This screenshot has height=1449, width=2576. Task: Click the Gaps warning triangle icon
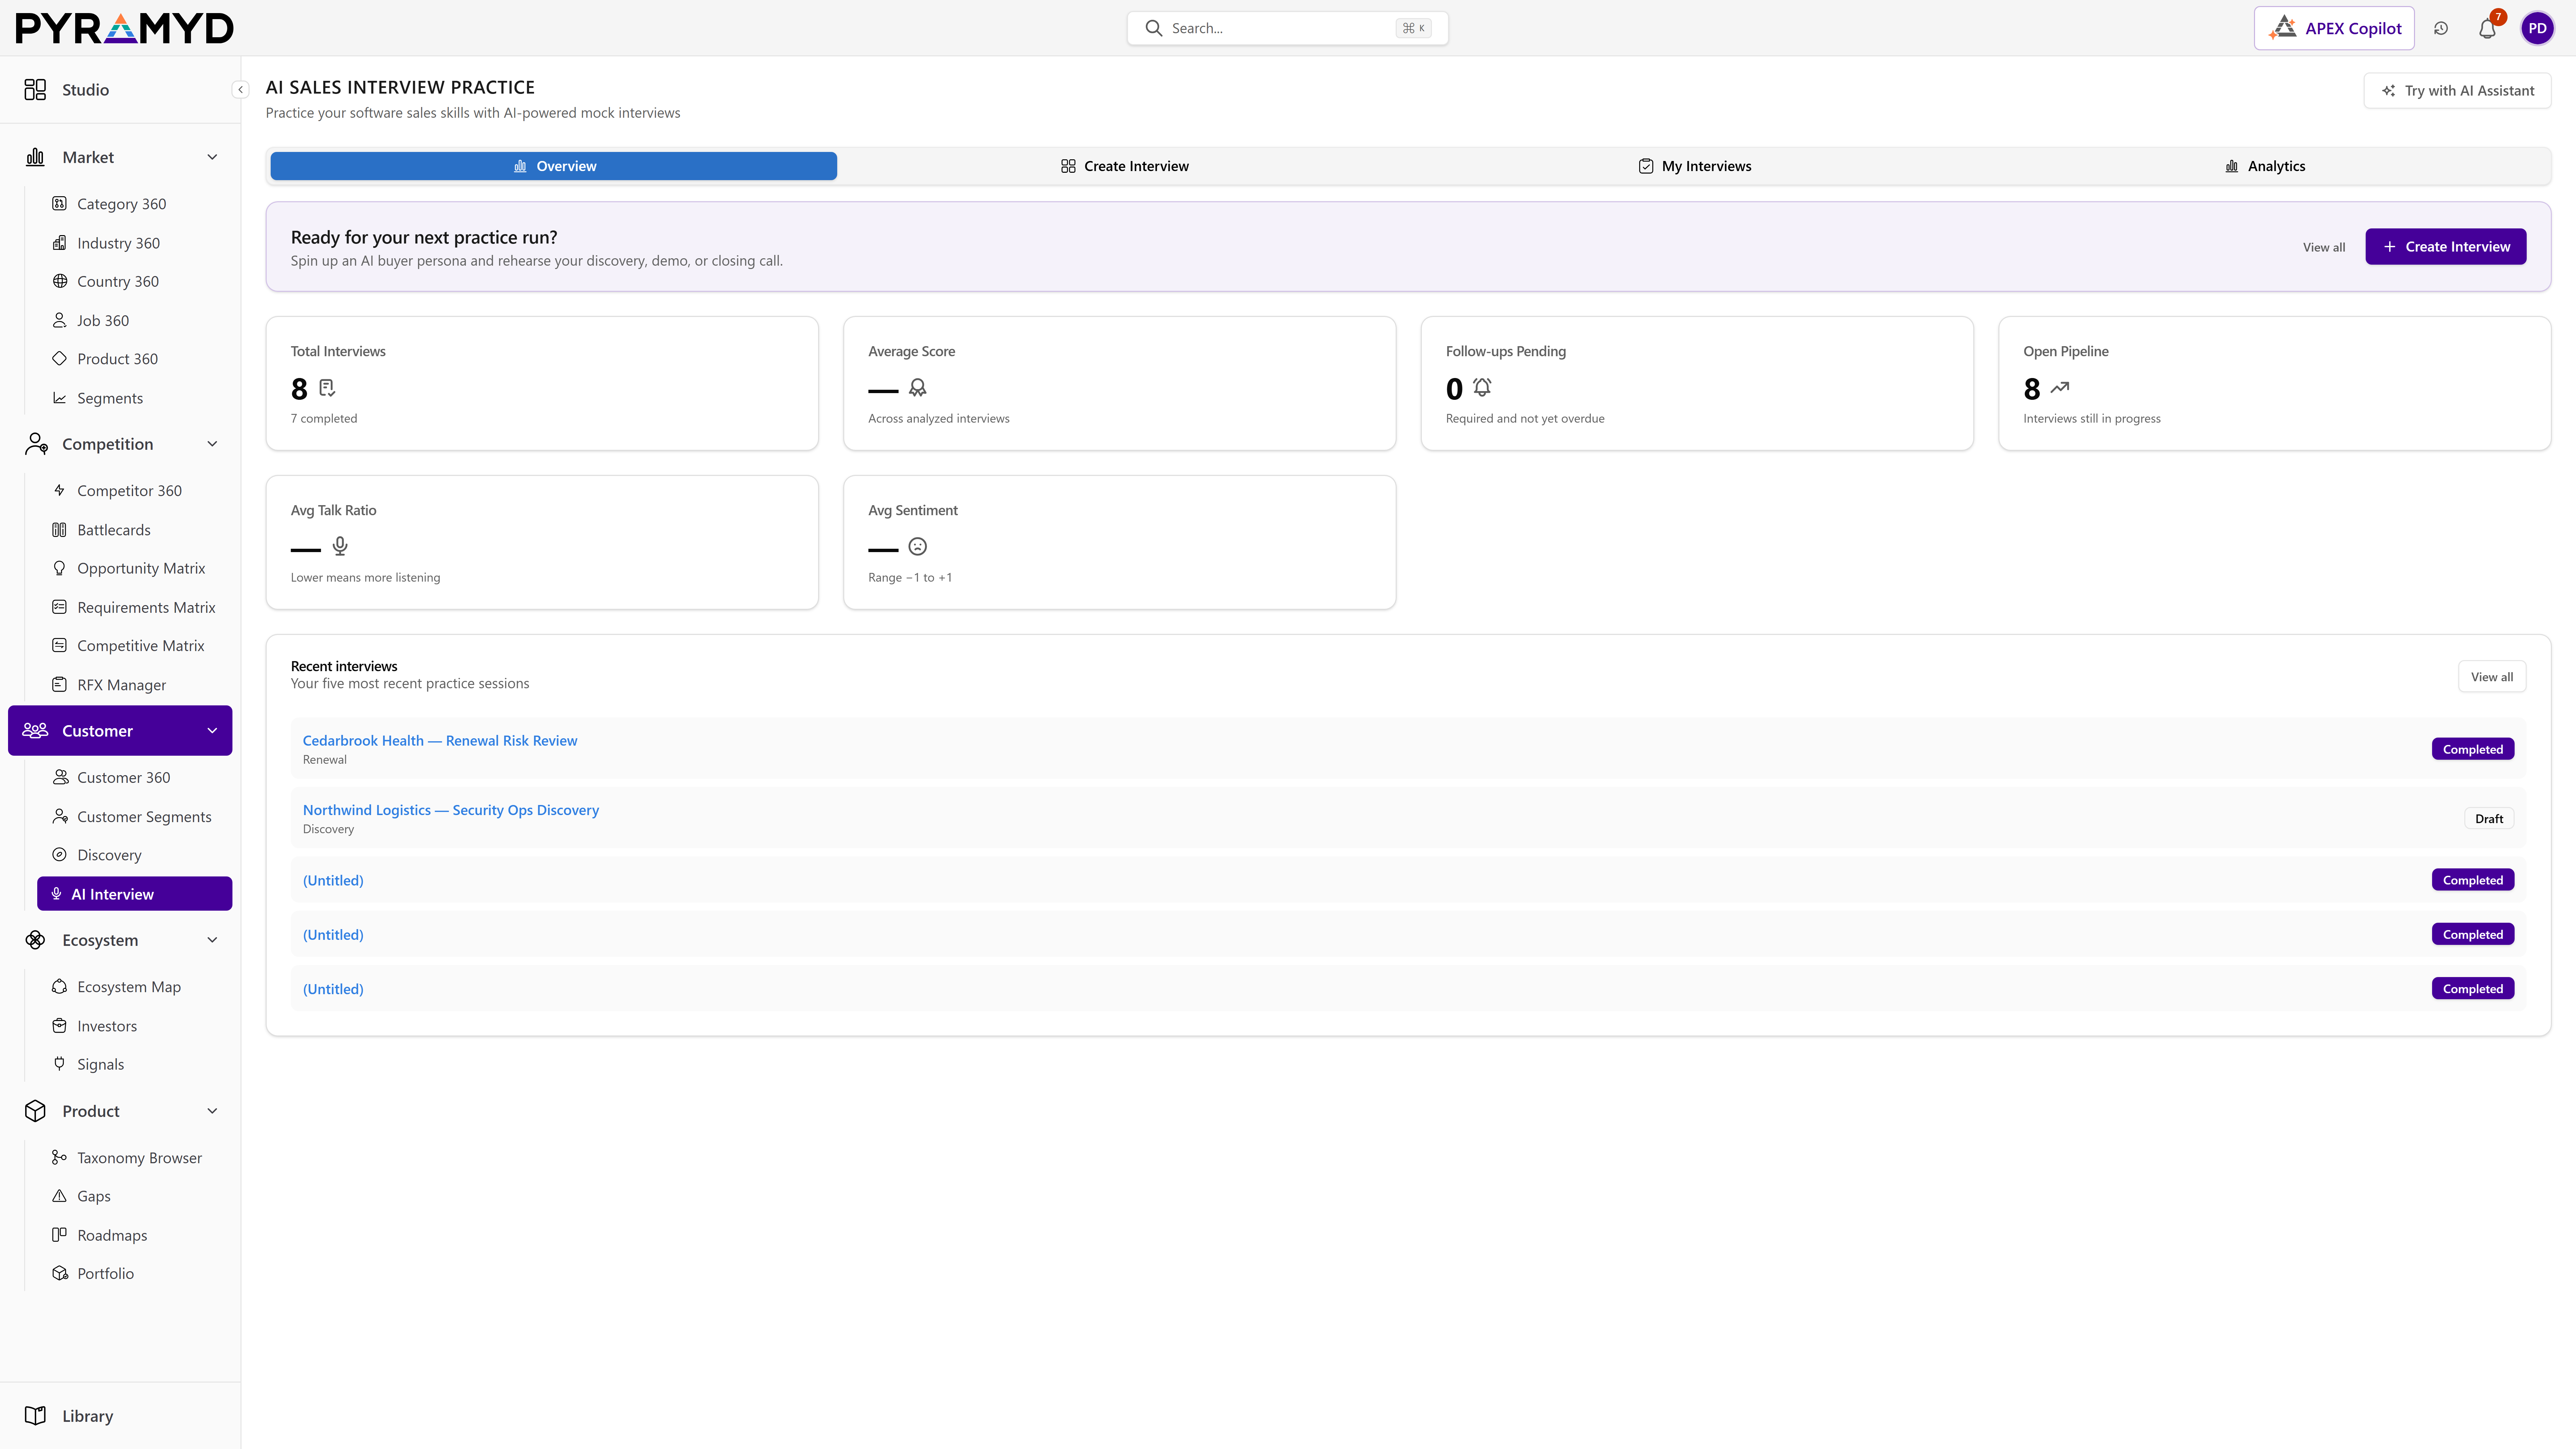click(x=60, y=1196)
